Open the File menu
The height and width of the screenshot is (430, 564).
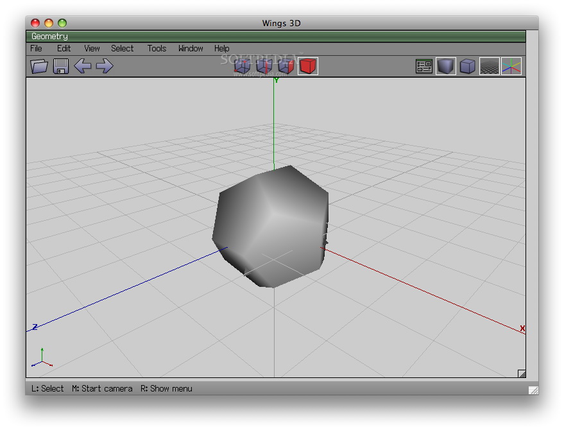point(37,48)
